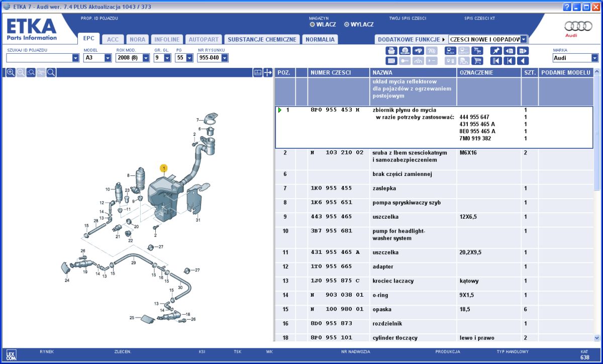
Task: Open the GR. GL. dropdown showing 9
Action: (167, 58)
